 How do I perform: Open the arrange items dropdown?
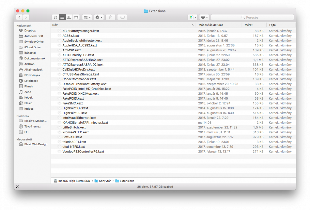pyautogui.click(x=87, y=17)
